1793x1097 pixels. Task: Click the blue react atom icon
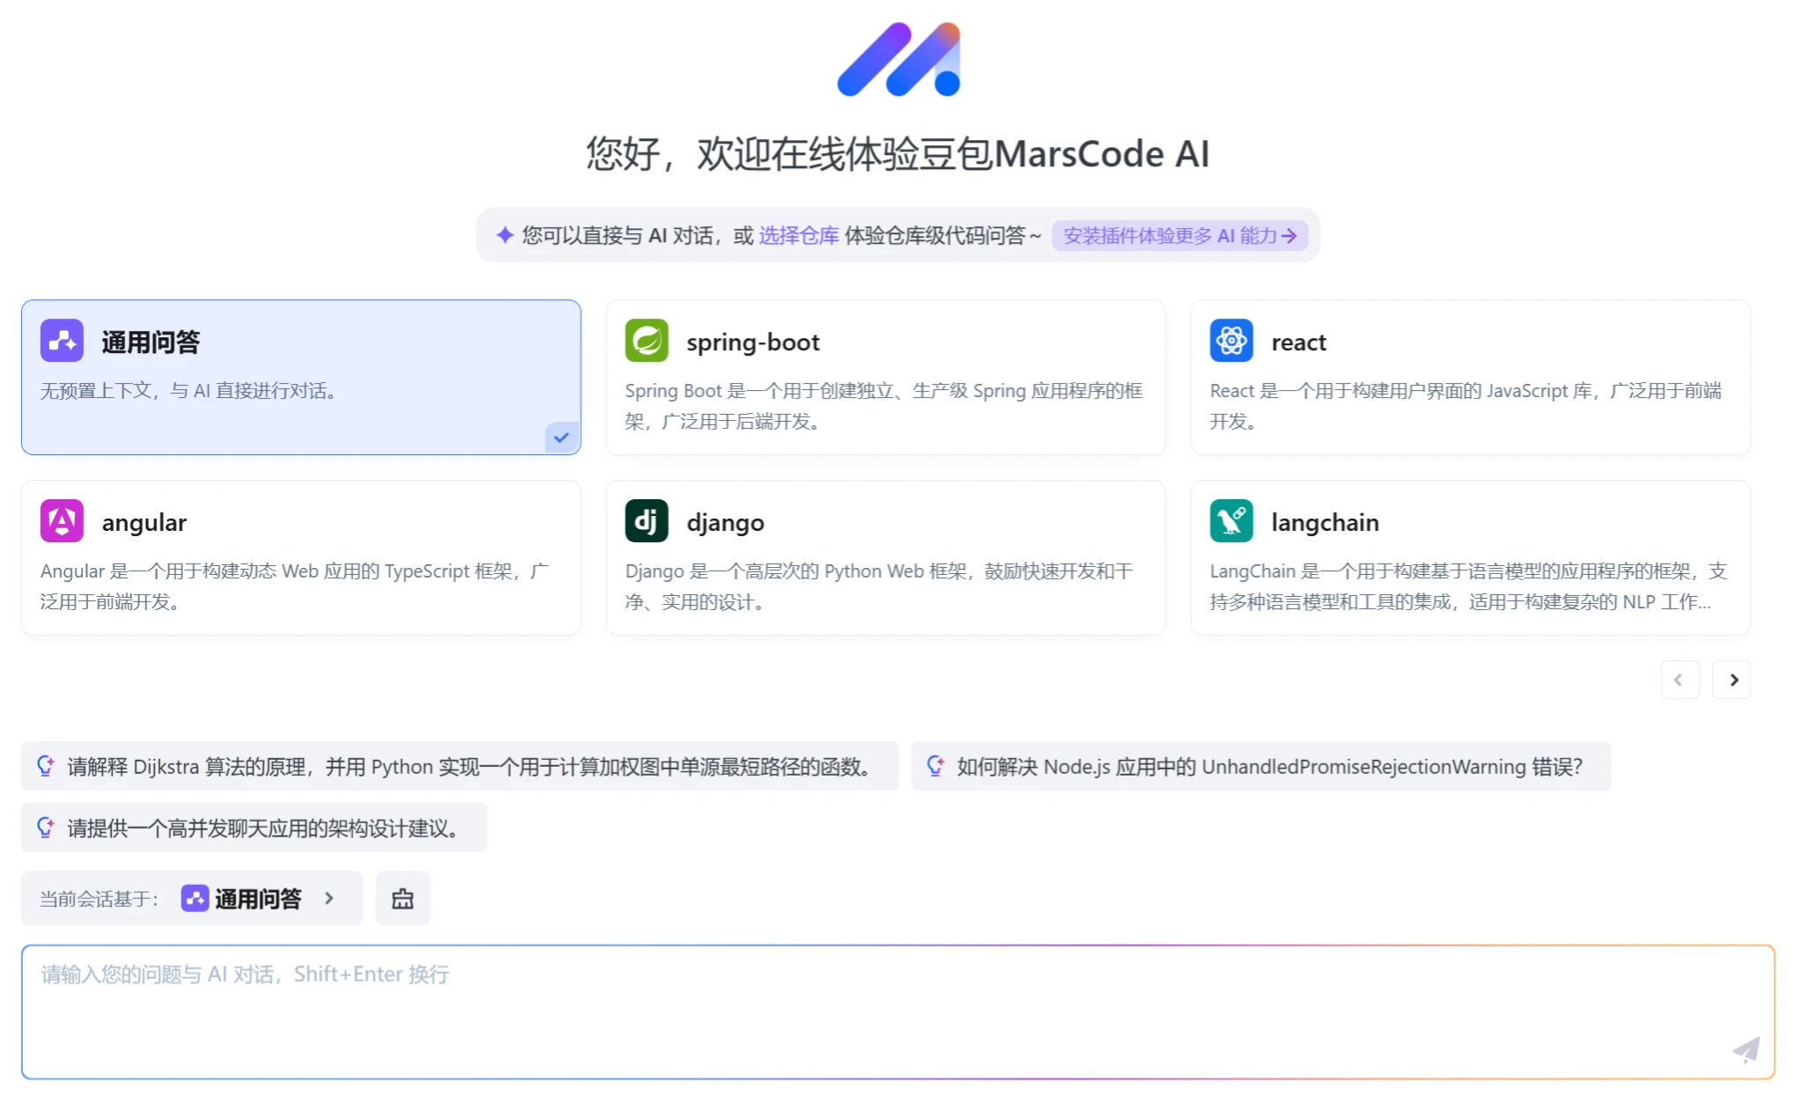[x=1231, y=341]
